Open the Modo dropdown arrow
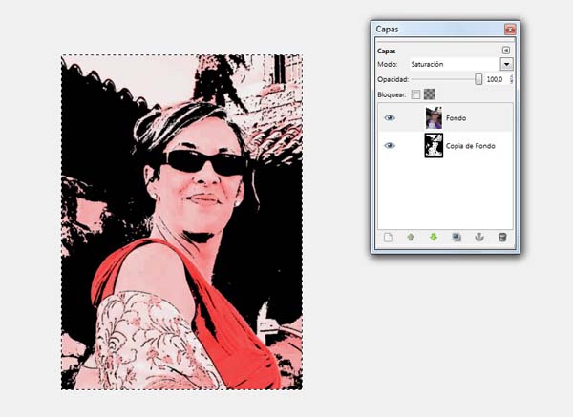 (x=506, y=64)
